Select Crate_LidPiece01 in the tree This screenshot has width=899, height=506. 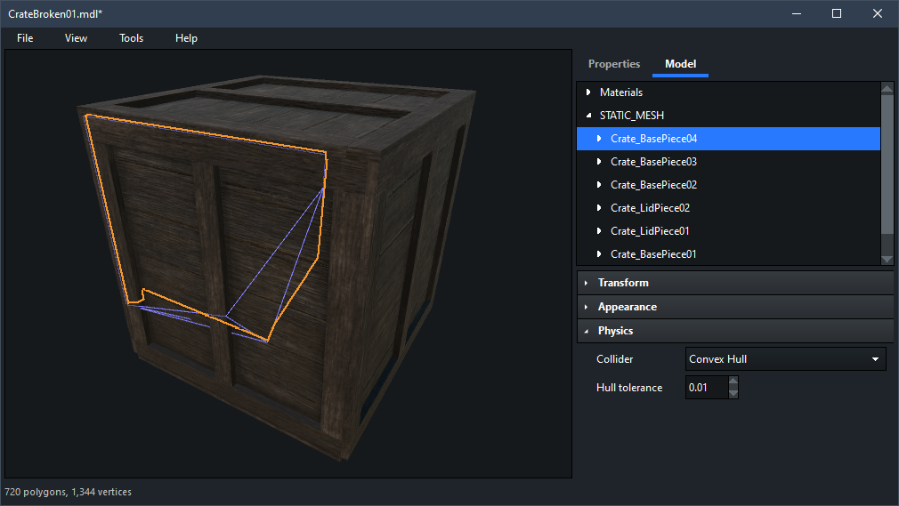coord(728,231)
